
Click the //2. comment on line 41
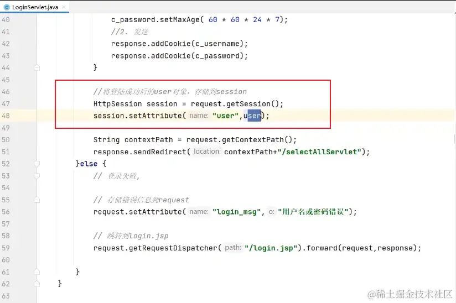129,32
